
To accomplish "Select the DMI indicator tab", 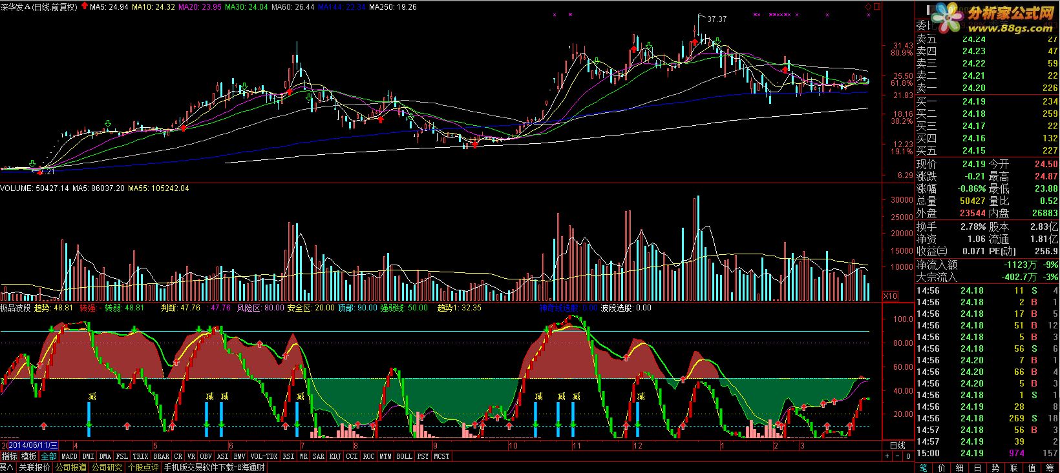I will click(88, 456).
